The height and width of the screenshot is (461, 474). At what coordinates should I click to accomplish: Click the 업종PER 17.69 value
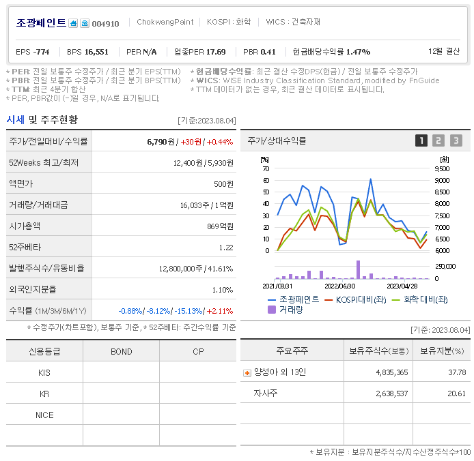tap(200, 52)
